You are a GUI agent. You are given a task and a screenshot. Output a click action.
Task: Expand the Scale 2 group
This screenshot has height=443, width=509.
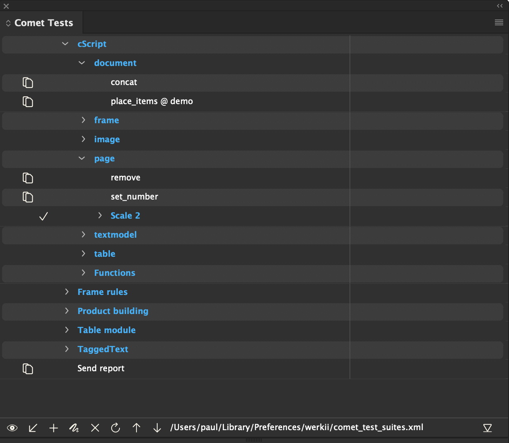tap(100, 215)
